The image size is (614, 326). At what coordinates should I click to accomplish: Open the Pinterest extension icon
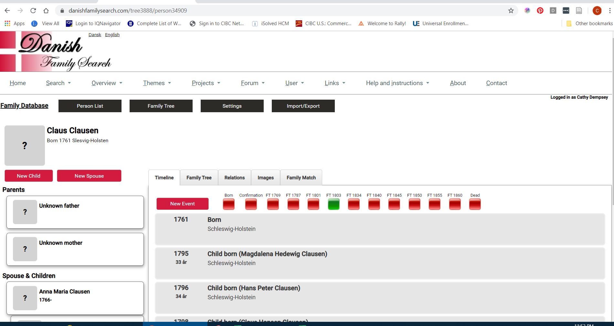tap(540, 11)
